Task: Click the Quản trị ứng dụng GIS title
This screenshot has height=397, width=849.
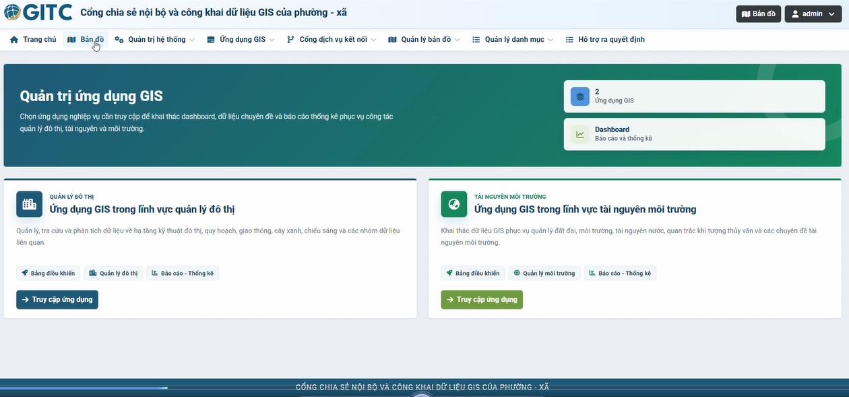Action: [91, 96]
